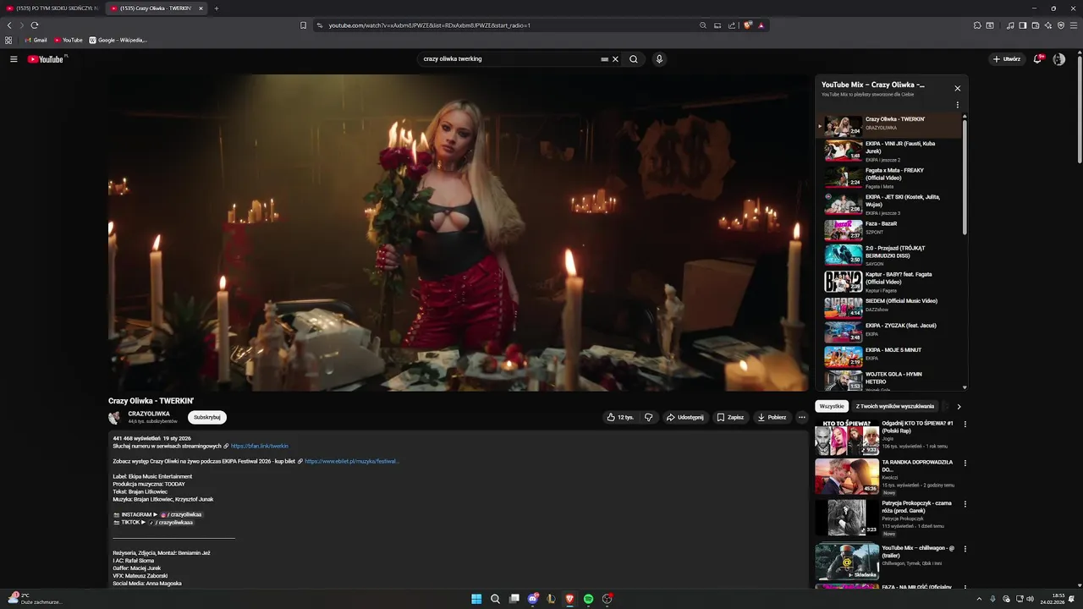Click the main video player
1083x609 pixels.
coord(458,233)
